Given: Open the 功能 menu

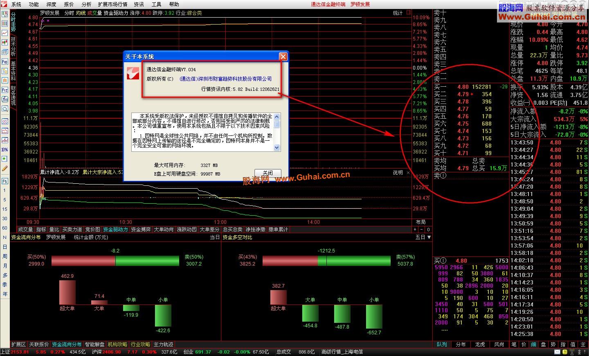Looking at the screenshot, I should [x=34, y=4].
